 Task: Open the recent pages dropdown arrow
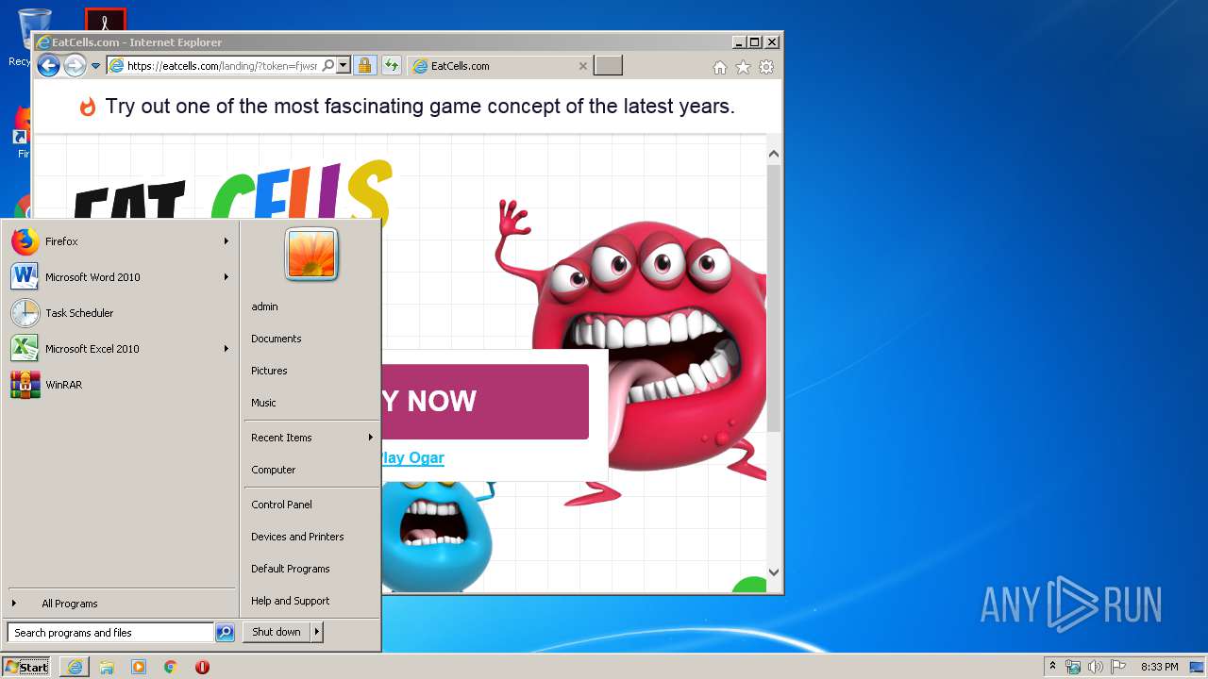coord(95,66)
